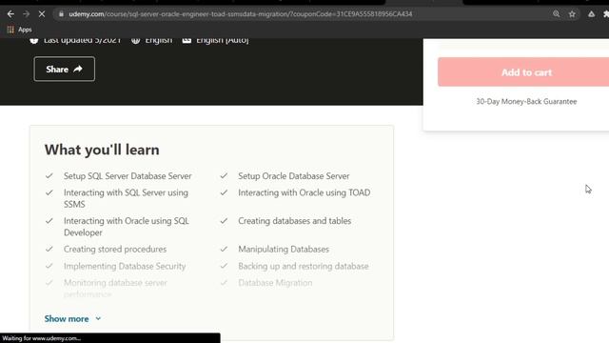Click Database Migration item
Screen dimensions: 609x343
pyautogui.click(x=275, y=283)
